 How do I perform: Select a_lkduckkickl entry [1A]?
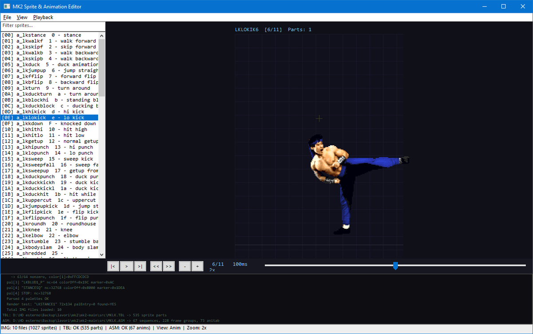pos(50,188)
